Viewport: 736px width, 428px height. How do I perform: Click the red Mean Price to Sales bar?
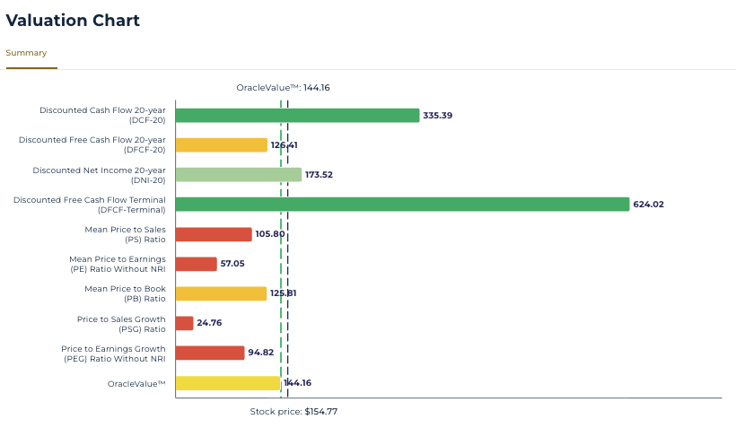tap(214, 234)
